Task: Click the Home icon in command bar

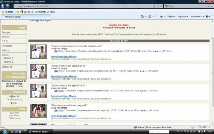Action: 142,17
